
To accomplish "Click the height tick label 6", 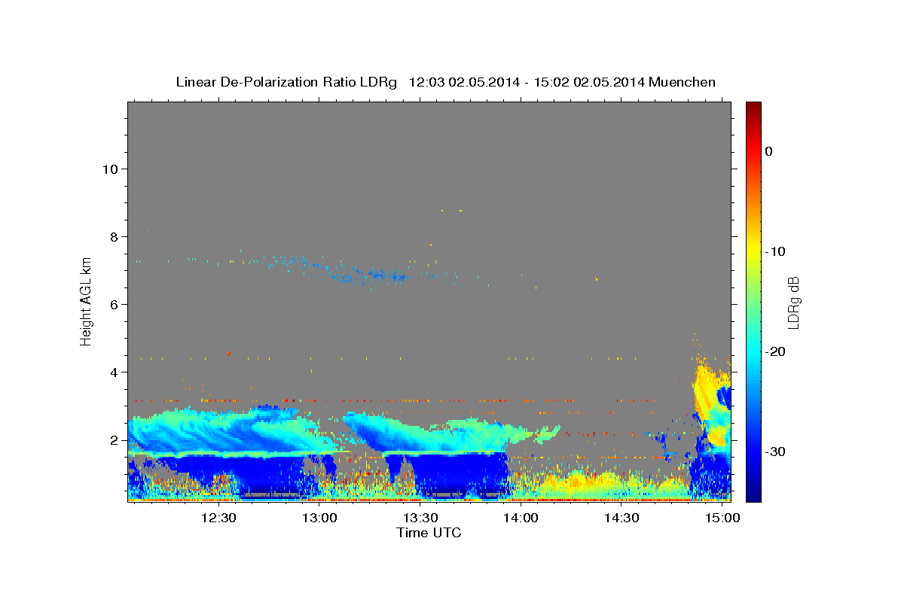I will [x=113, y=304].
